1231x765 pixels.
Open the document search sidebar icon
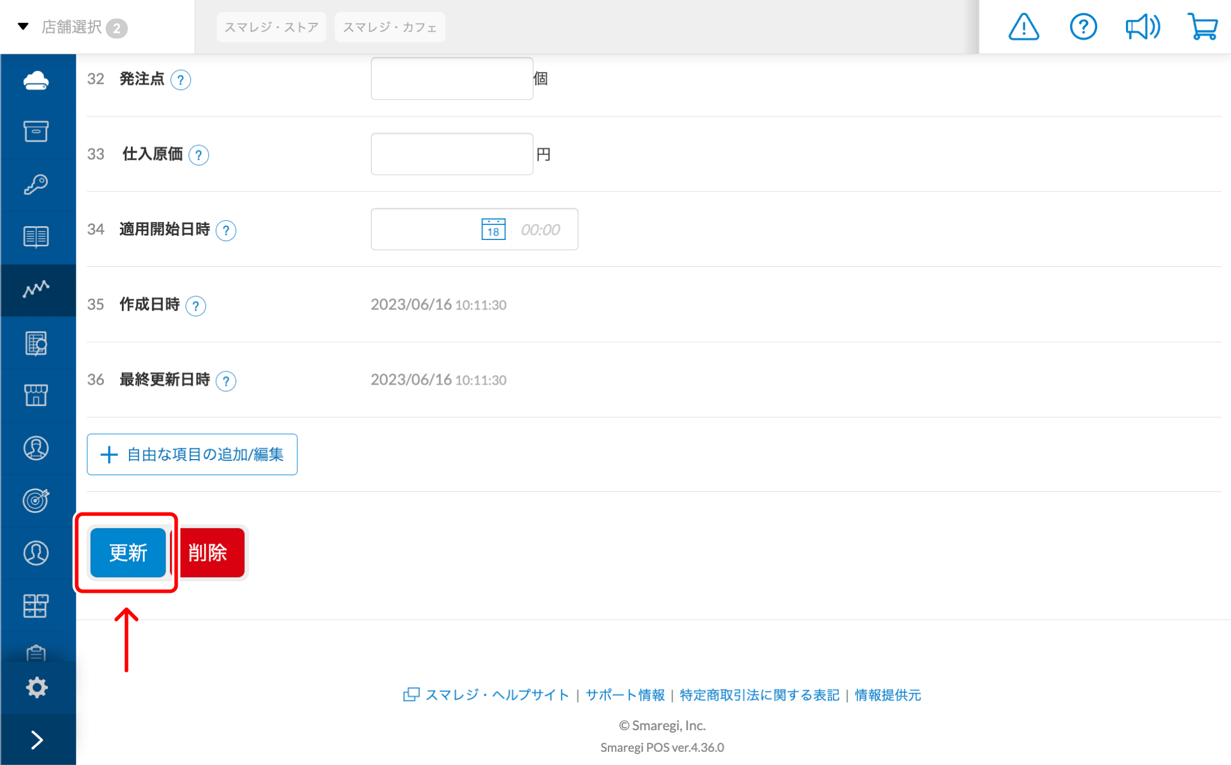coord(36,343)
